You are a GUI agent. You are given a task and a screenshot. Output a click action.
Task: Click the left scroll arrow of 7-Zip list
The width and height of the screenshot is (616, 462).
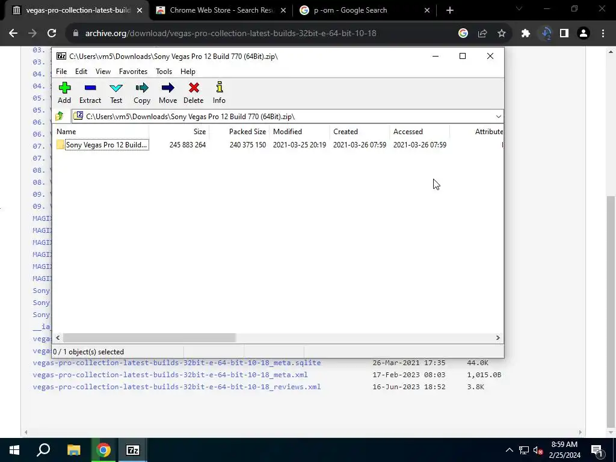pos(58,338)
